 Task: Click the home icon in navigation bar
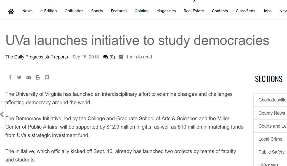(11, 11)
